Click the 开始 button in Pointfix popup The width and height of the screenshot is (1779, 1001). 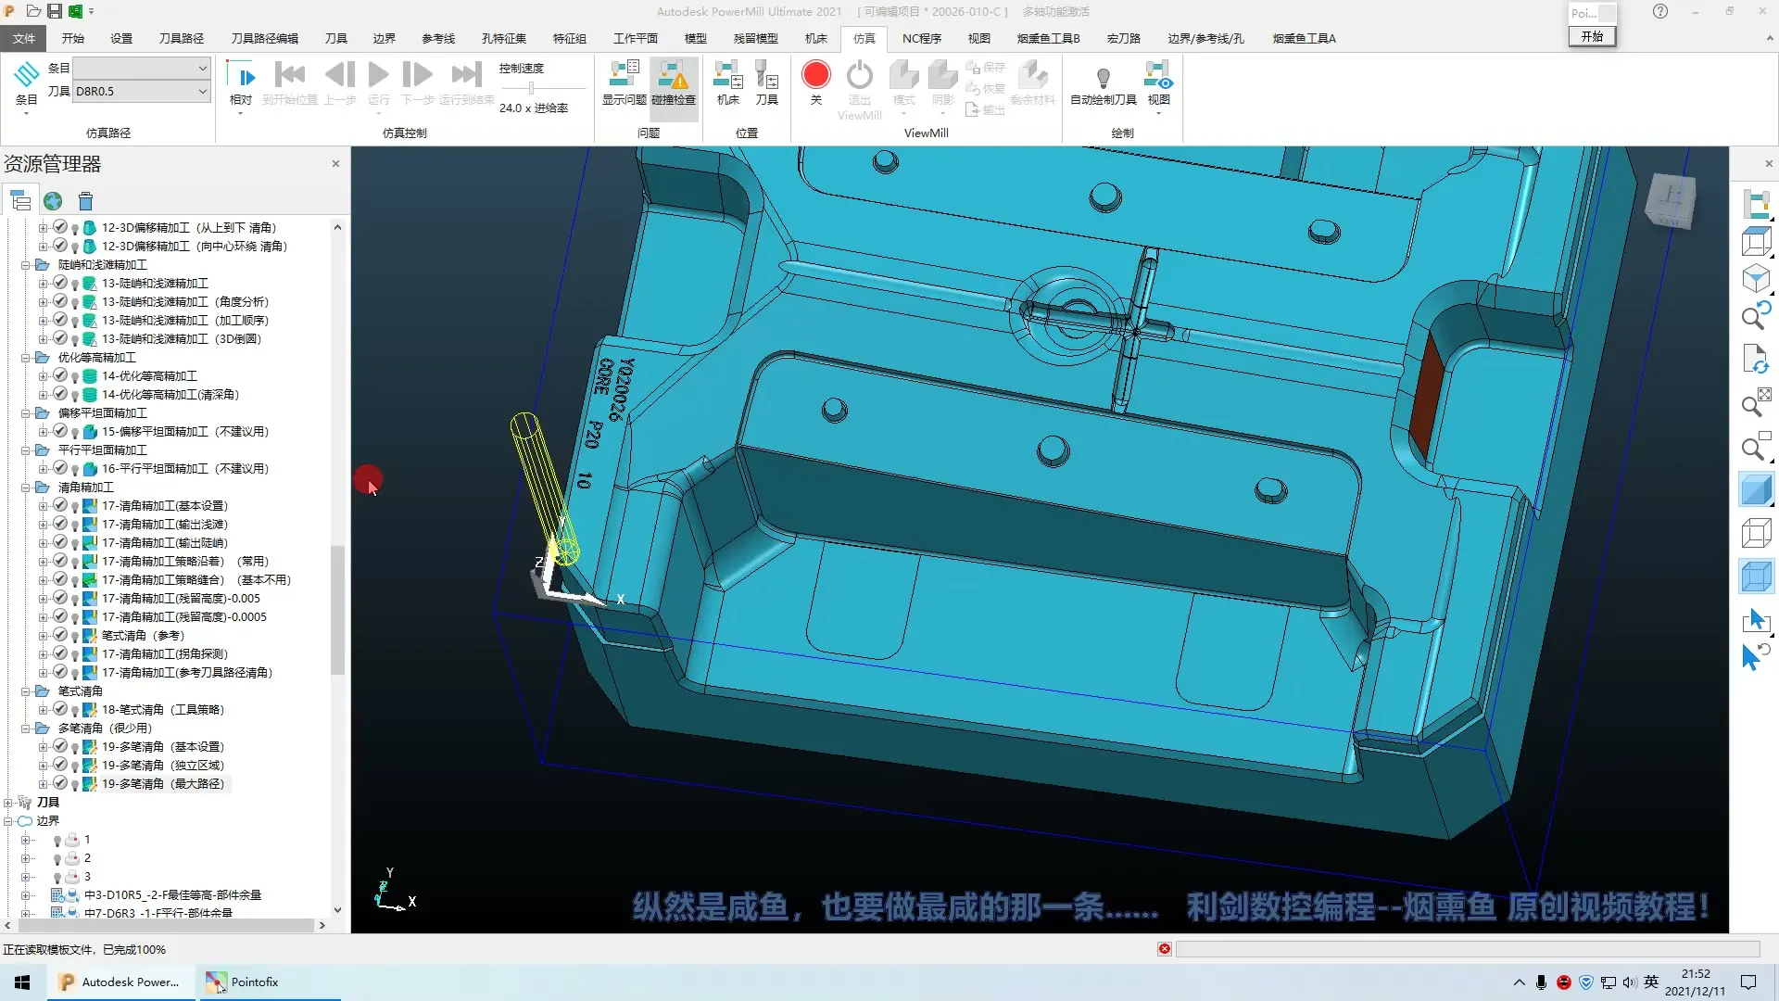pyautogui.click(x=1592, y=36)
